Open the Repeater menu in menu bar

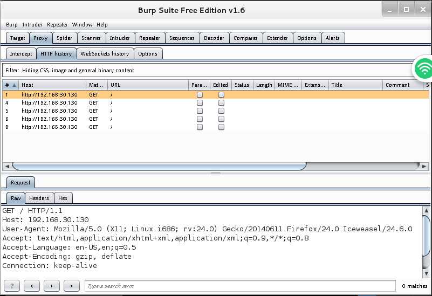coord(57,24)
